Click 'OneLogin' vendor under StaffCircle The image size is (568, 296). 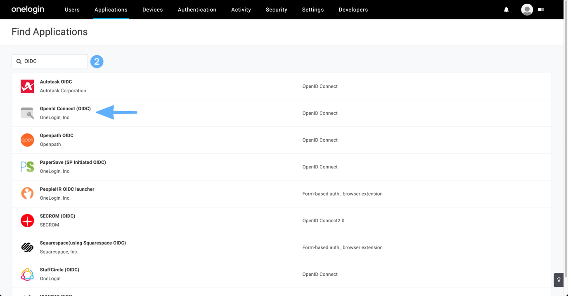pyautogui.click(x=50, y=279)
